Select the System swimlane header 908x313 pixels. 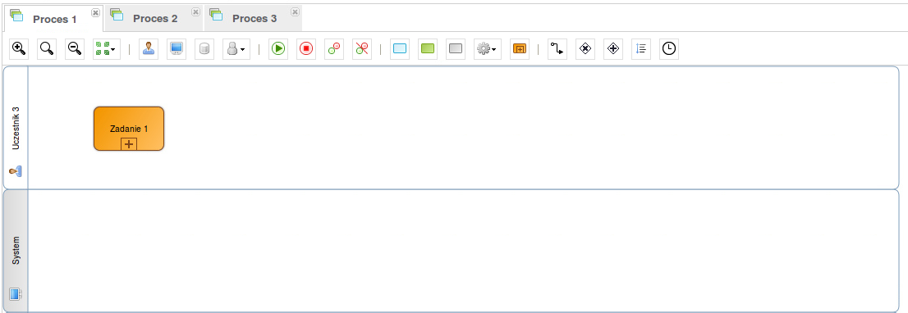pos(16,251)
